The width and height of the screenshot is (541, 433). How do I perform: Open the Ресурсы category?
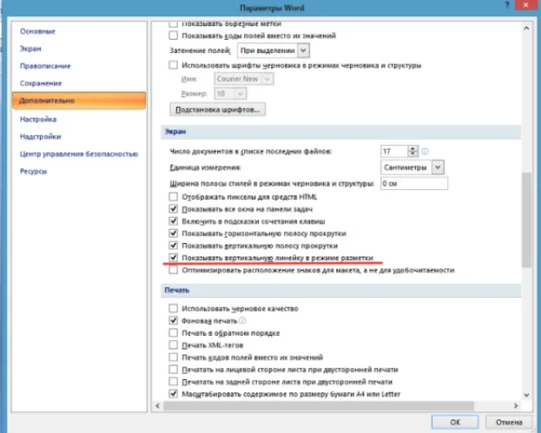pos(34,171)
